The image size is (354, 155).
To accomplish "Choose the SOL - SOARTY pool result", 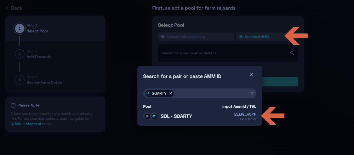I will point(176,116).
